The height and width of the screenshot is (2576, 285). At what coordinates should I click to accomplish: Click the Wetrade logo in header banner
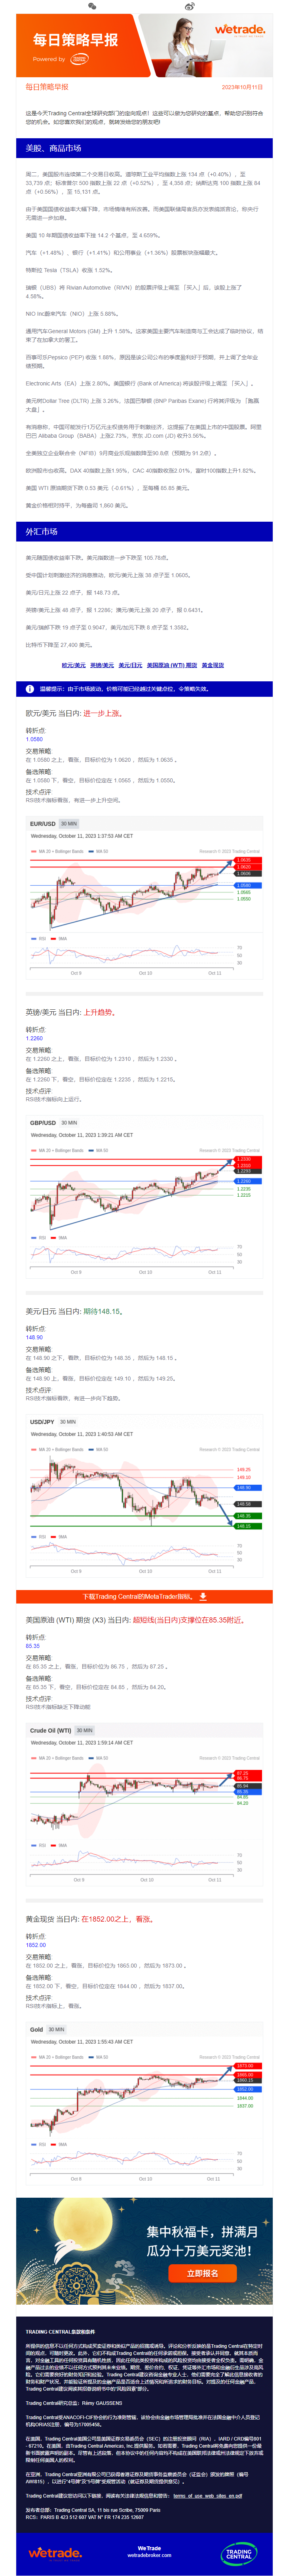pyautogui.click(x=239, y=31)
